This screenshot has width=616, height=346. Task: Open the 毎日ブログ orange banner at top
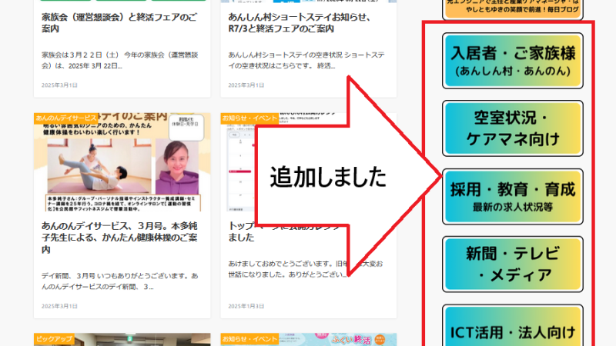click(513, 8)
